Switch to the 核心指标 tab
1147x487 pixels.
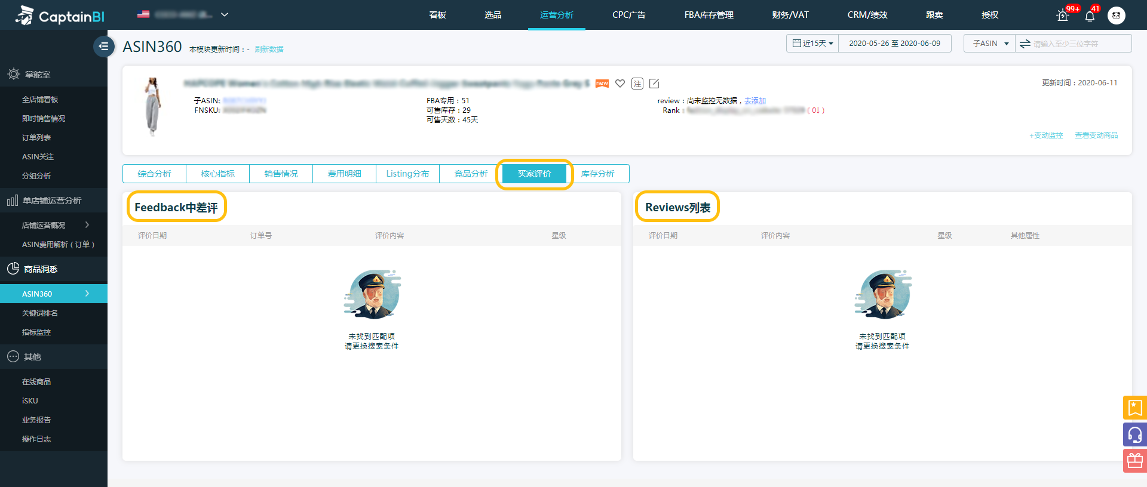pyautogui.click(x=217, y=174)
